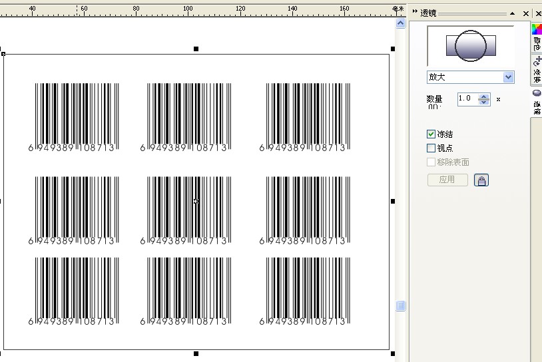
Task: Click the double-arrow icon left of 透镜 title
Action: [415, 13]
